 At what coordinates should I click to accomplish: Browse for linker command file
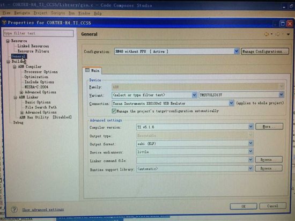point(269,159)
